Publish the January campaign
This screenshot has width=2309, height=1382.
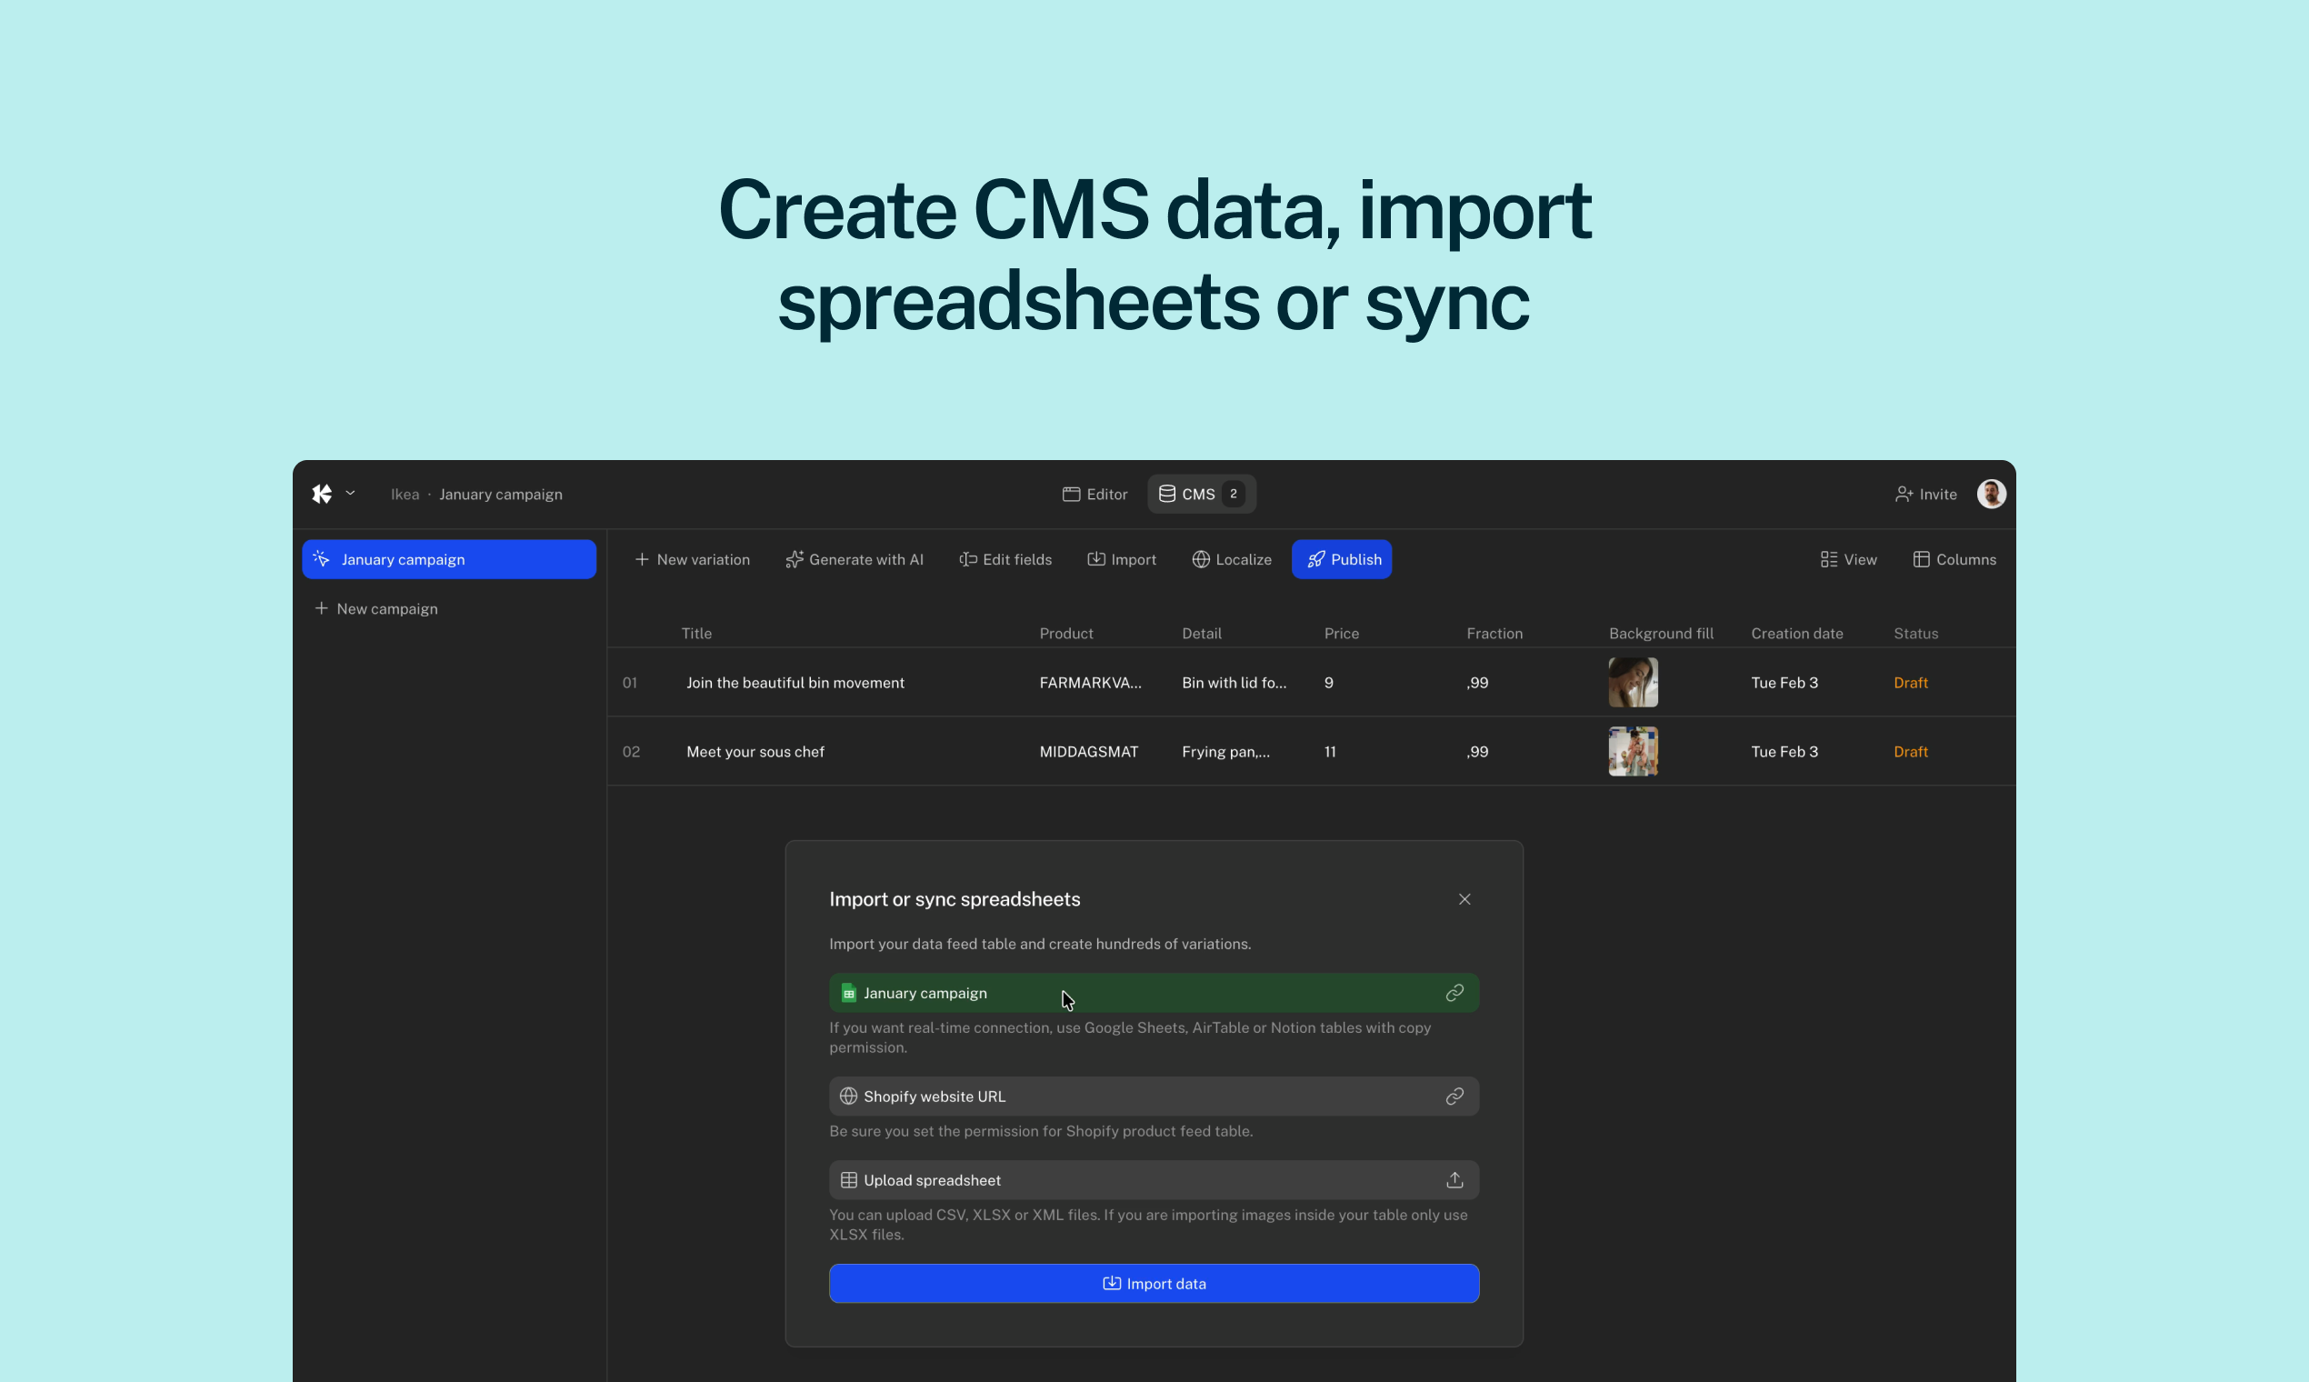[x=1342, y=559]
